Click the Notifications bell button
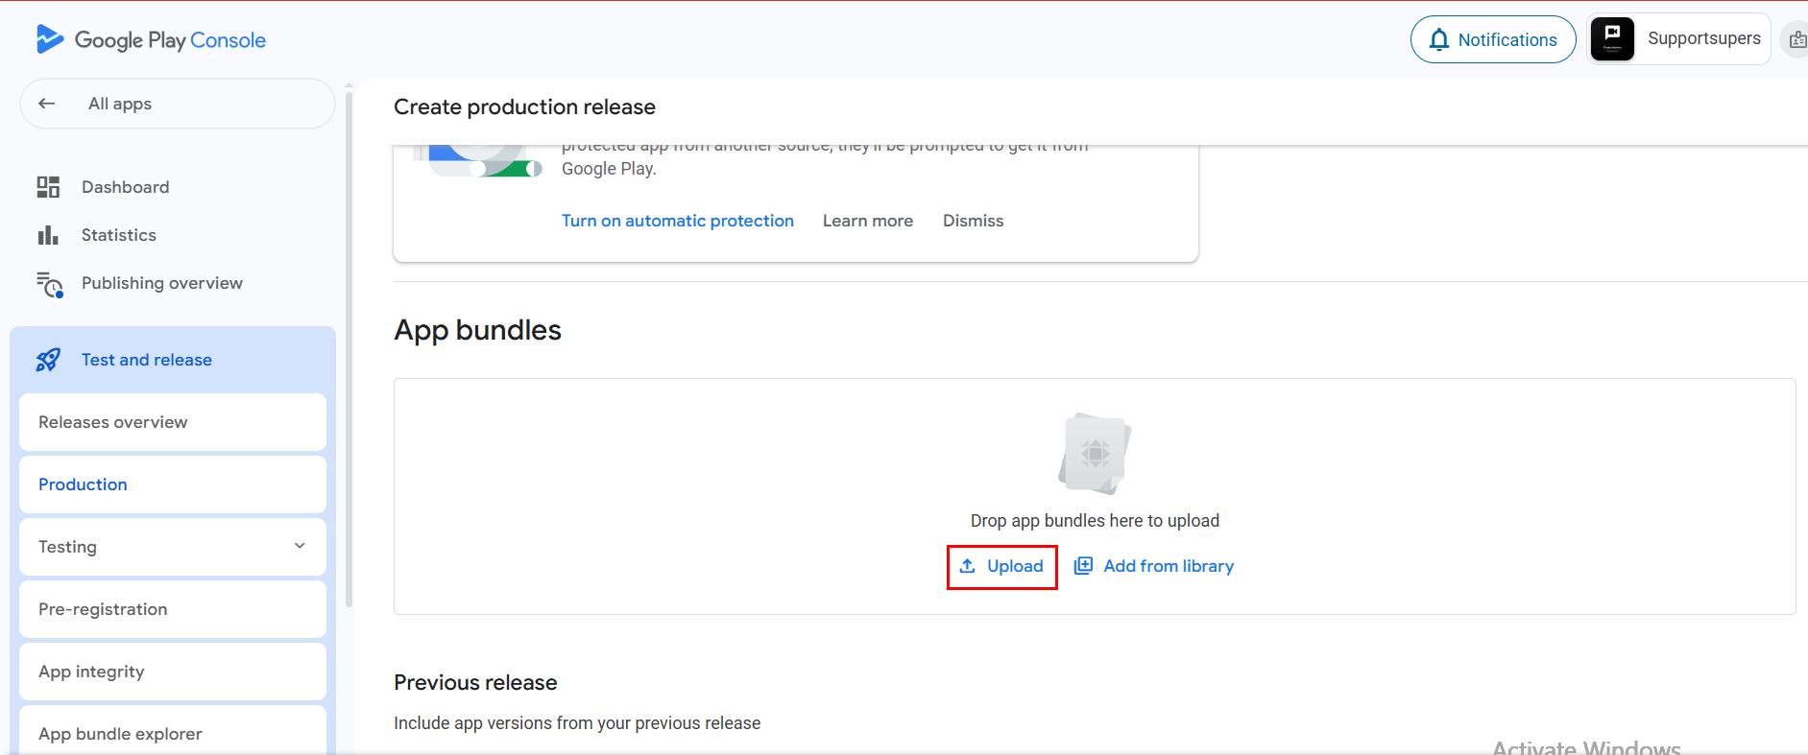Image resolution: width=1808 pixels, height=755 pixels. pyautogui.click(x=1492, y=39)
